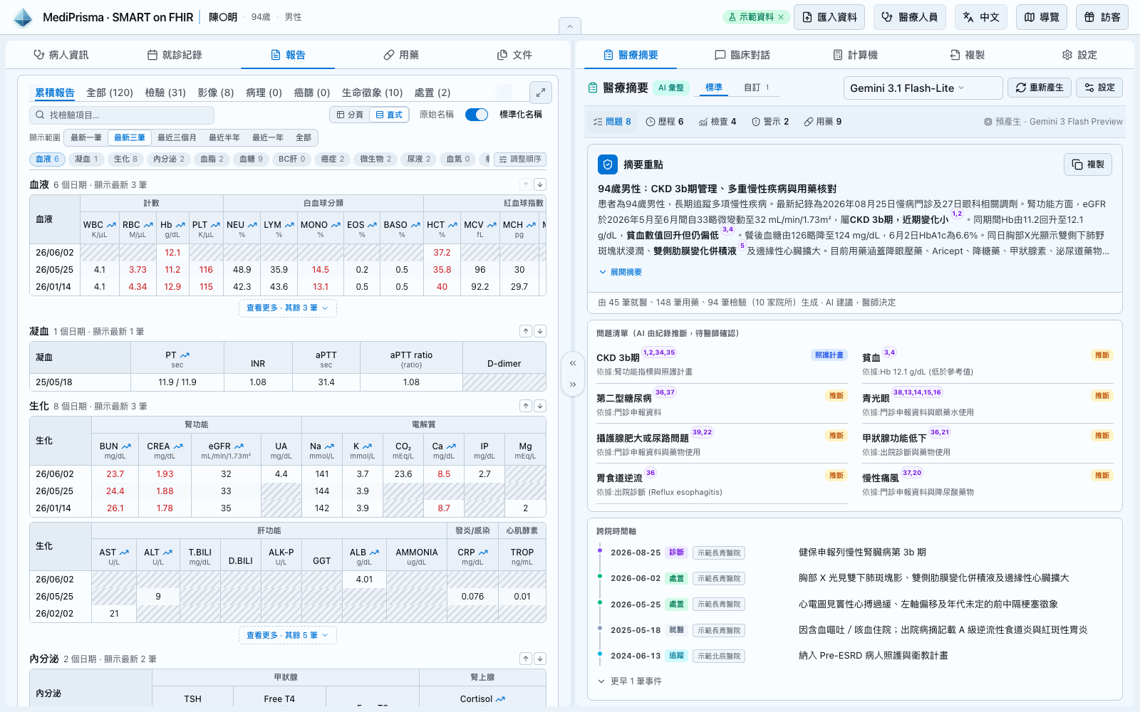Choose the 最近三個月 display range
This screenshot has height=712, width=1140.
[x=177, y=137]
